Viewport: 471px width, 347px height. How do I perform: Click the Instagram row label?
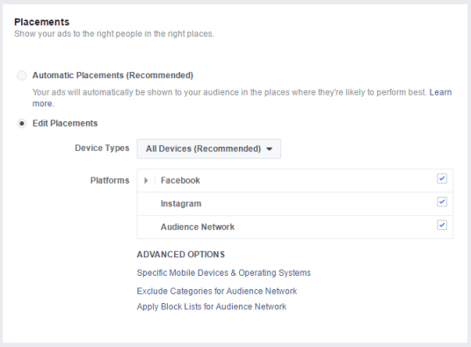(x=181, y=204)
